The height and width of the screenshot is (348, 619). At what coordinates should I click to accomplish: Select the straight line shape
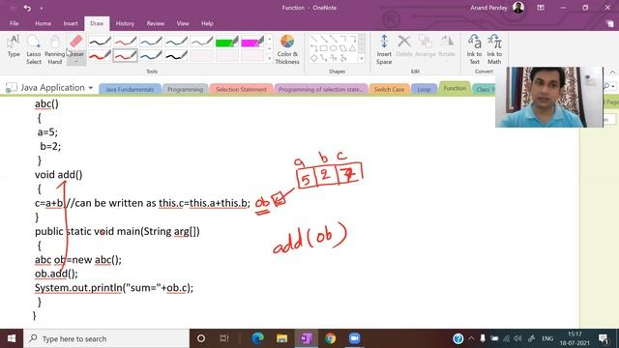pyautogui.click(x=313, y=39)
